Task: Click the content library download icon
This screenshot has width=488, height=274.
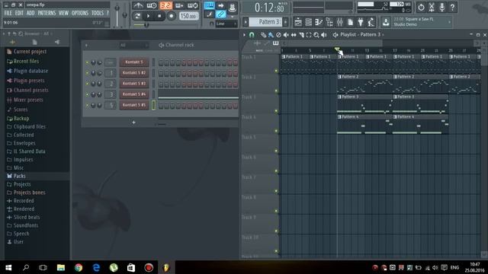Action: point(386,22)
